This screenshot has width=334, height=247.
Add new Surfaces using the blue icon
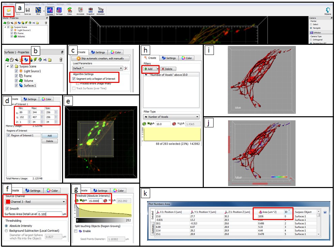[26, 60]
